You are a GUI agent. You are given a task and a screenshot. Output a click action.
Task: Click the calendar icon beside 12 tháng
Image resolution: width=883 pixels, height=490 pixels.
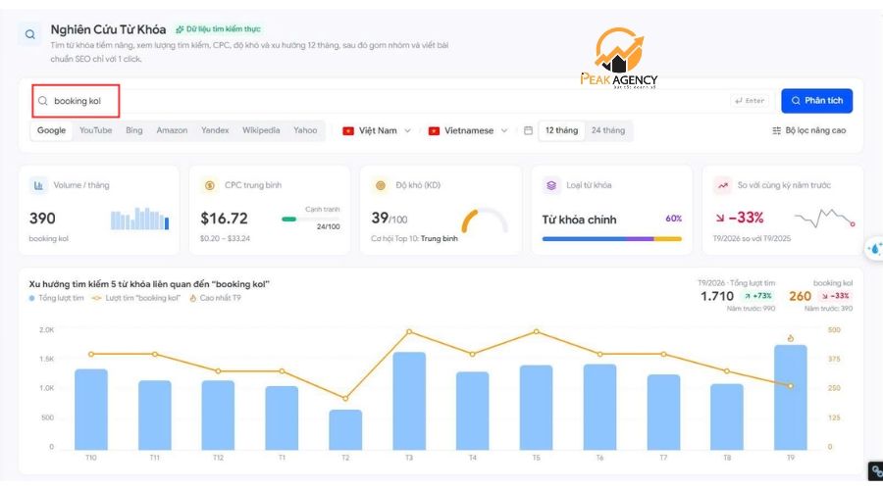528,130
